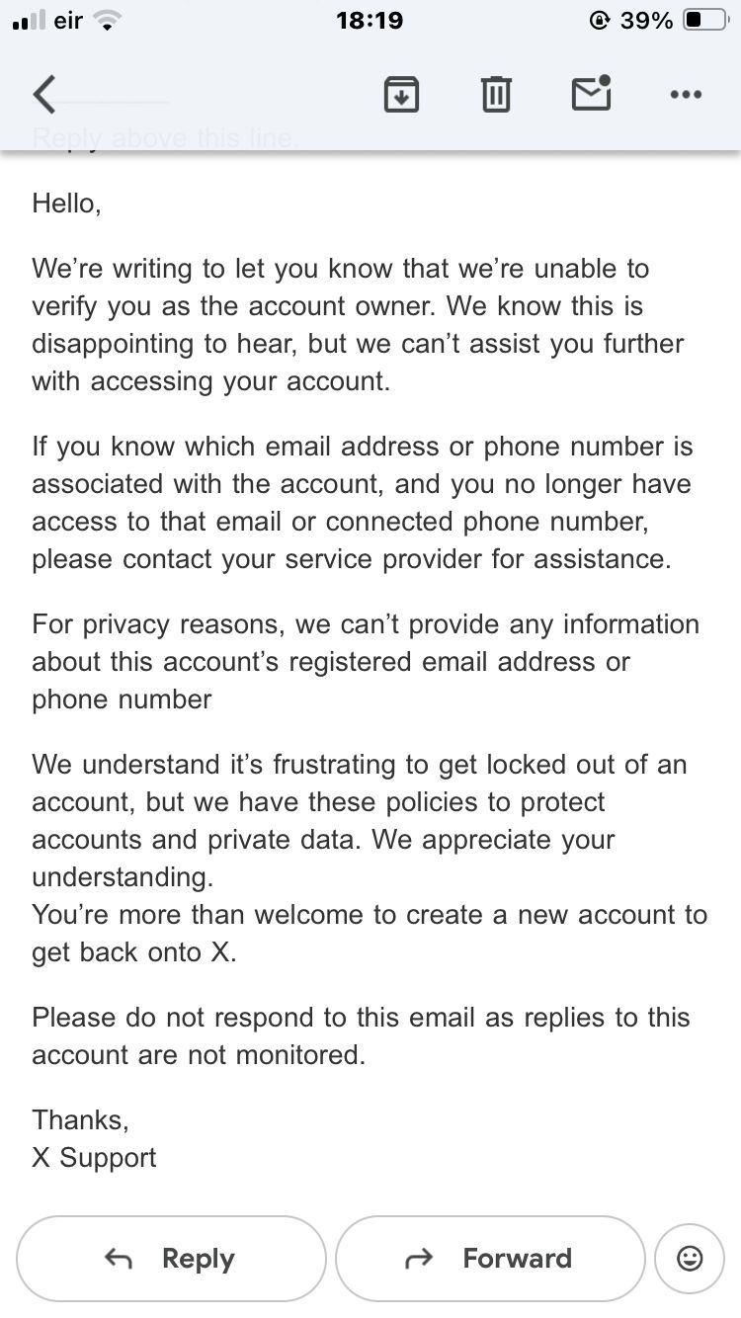Screen dimensions: 741x1318
Task: Tap the eir carrier label
Action: 67,21
